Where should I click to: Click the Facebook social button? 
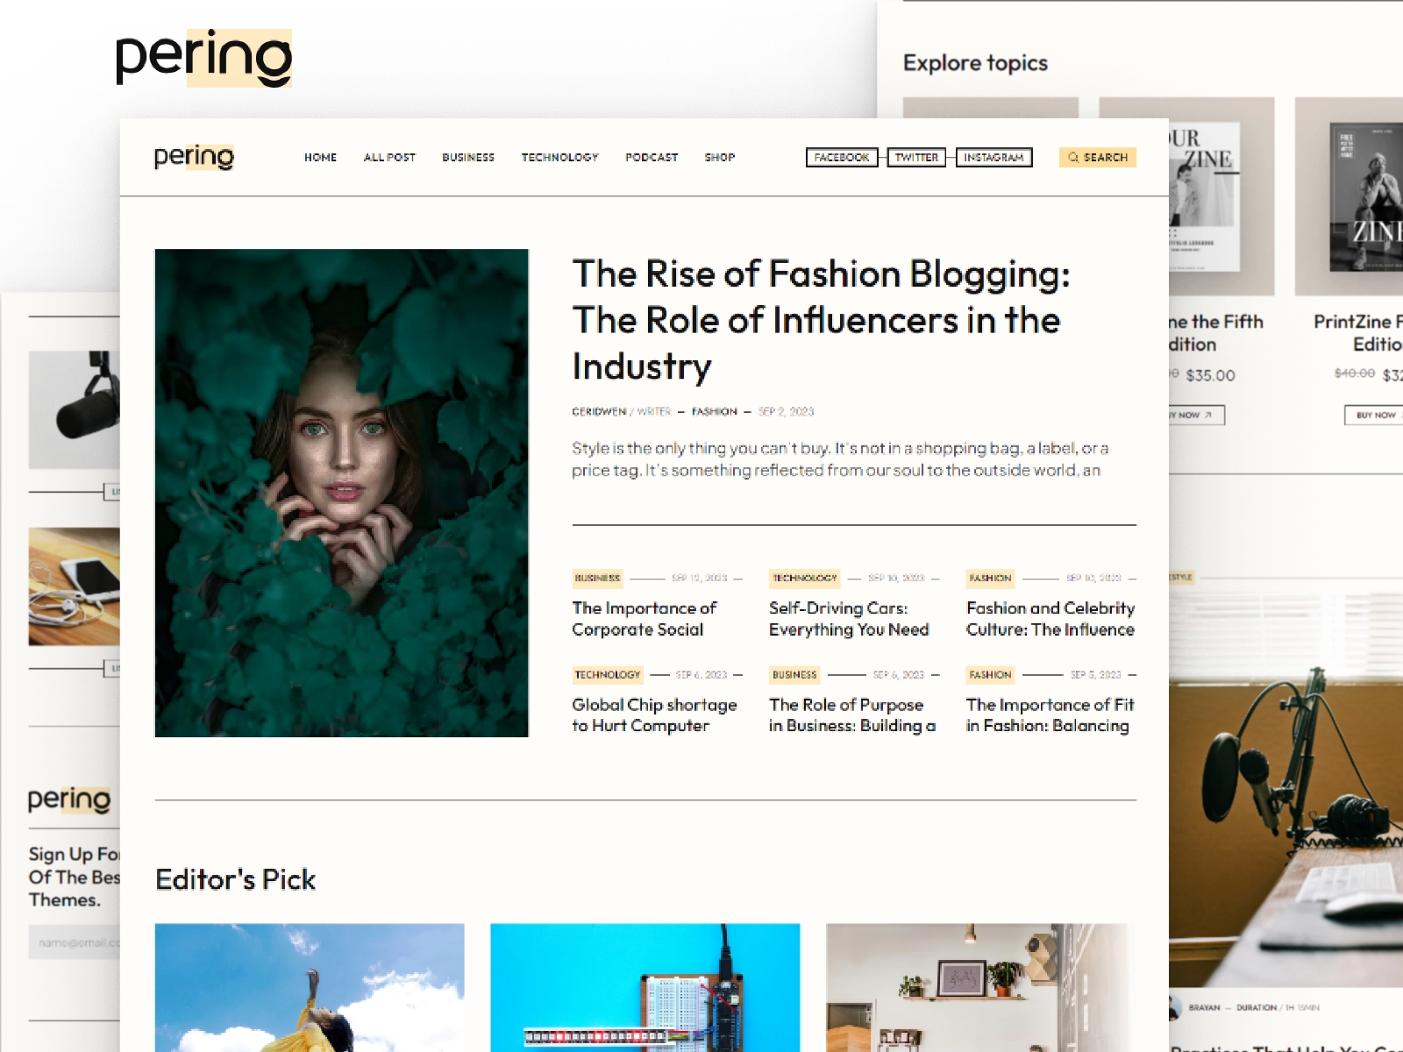click(842, 158)
